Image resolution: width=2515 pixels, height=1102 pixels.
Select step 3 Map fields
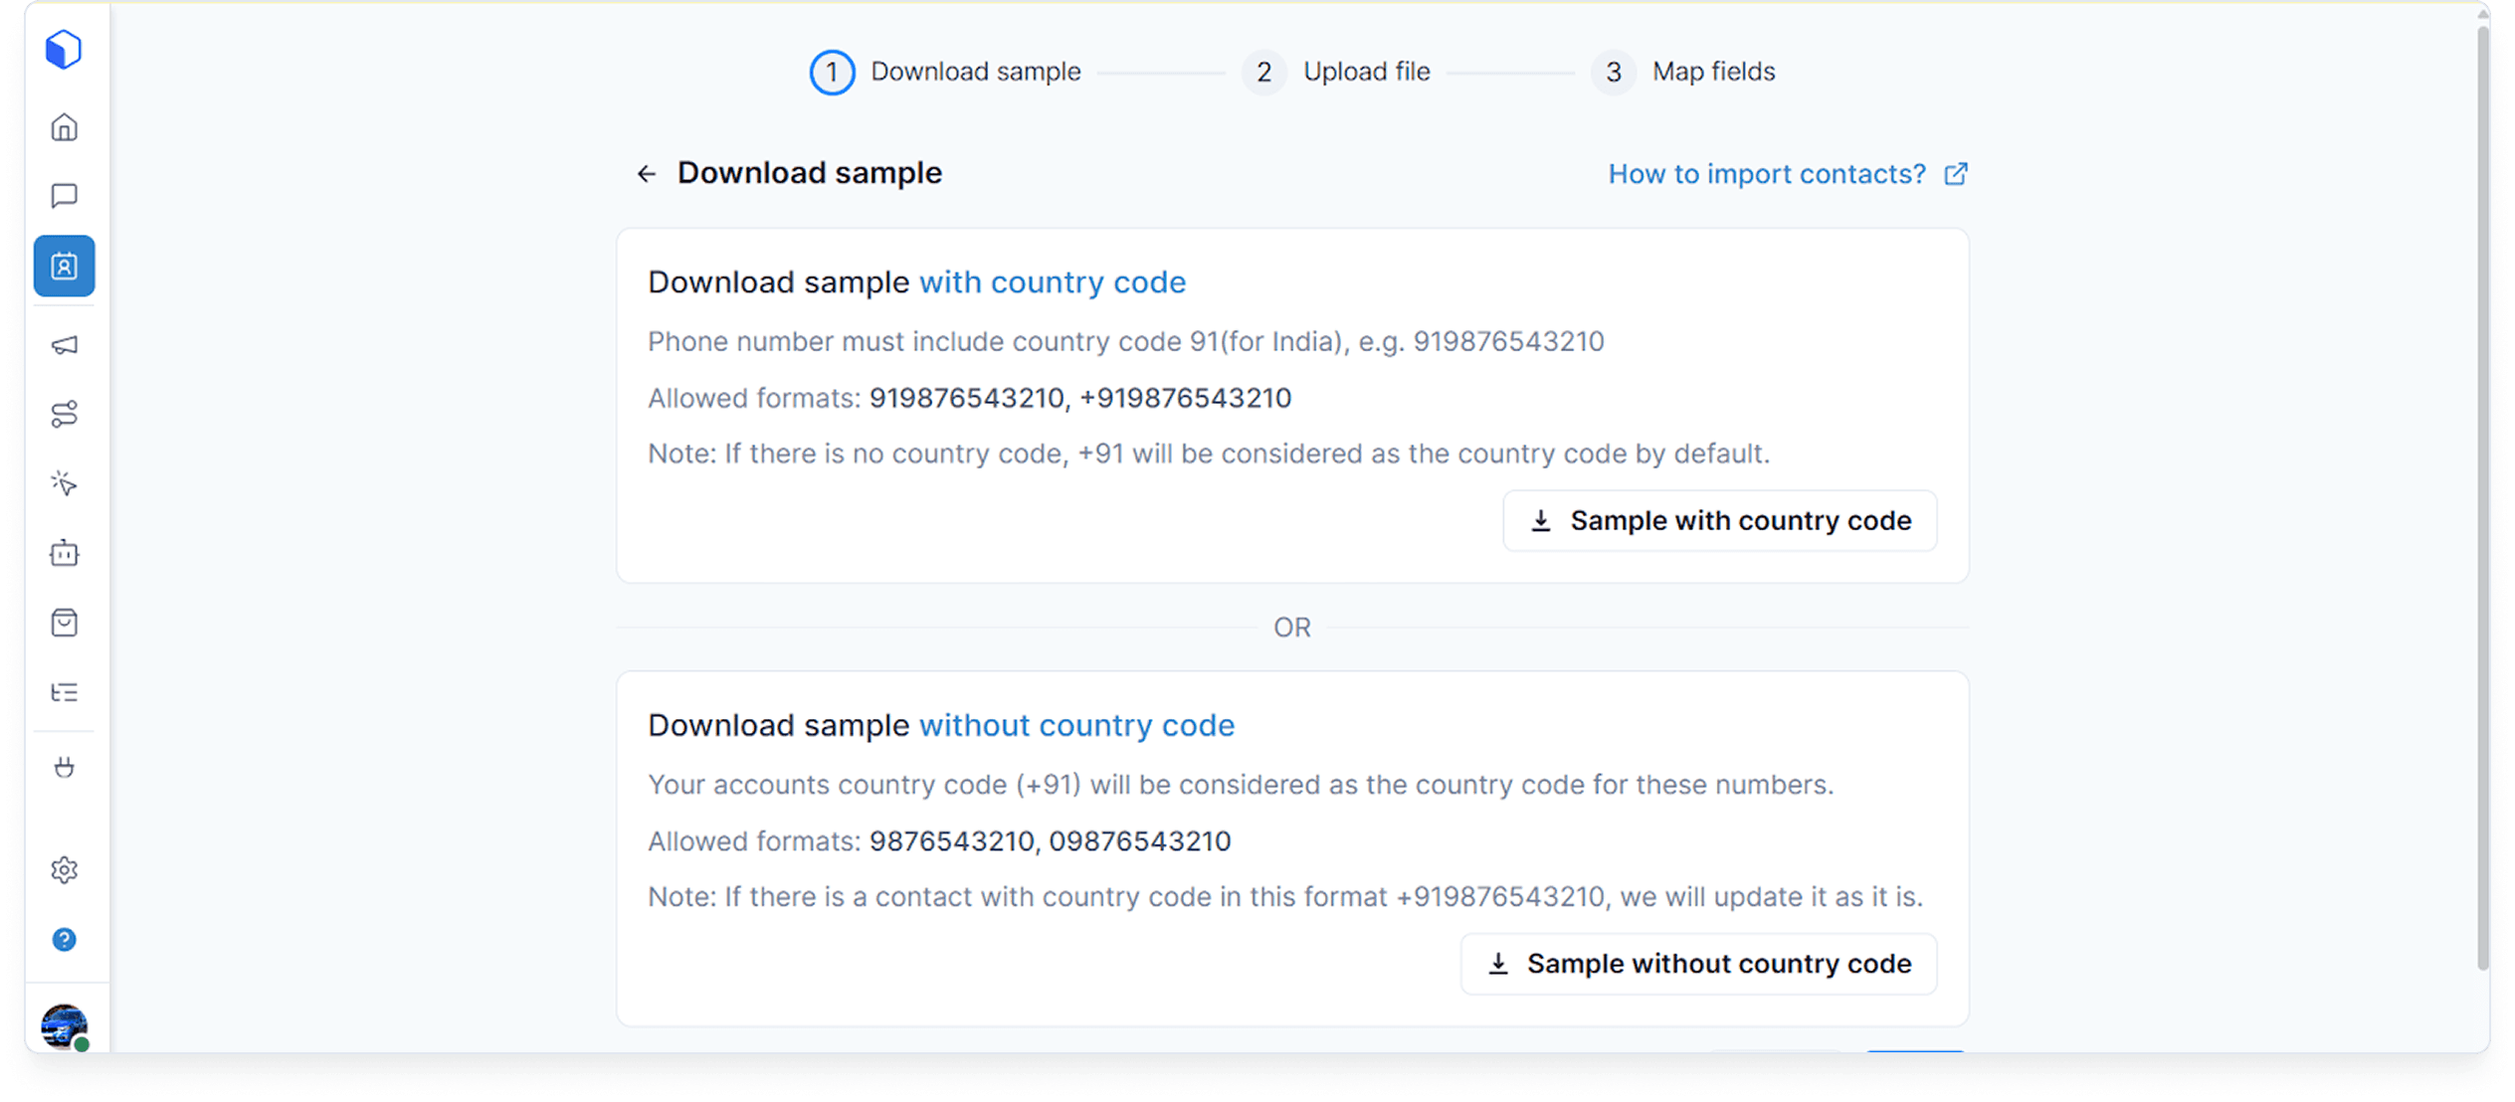click(1683, 72)
